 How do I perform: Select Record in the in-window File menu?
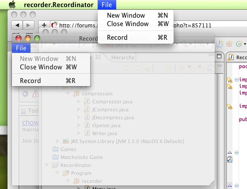point(51,81)
